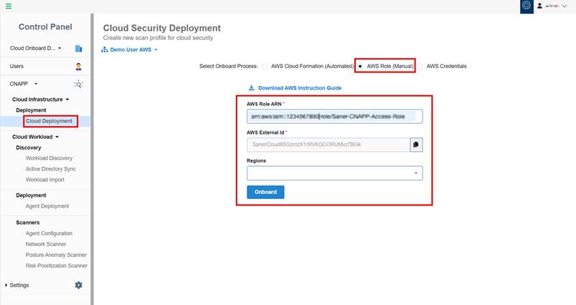The height and width of the screenshot is (305, 576).
Task: Select AWS Credentials radio button
Action: click(x=420, y=67)
